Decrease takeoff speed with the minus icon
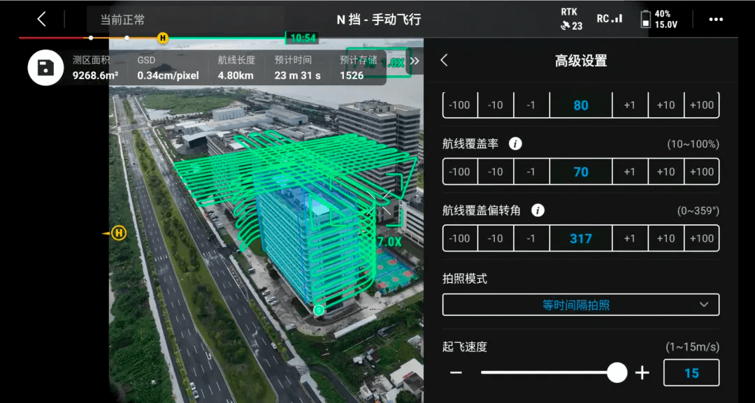This screenshot has height=403, width=755. point(456,373)
